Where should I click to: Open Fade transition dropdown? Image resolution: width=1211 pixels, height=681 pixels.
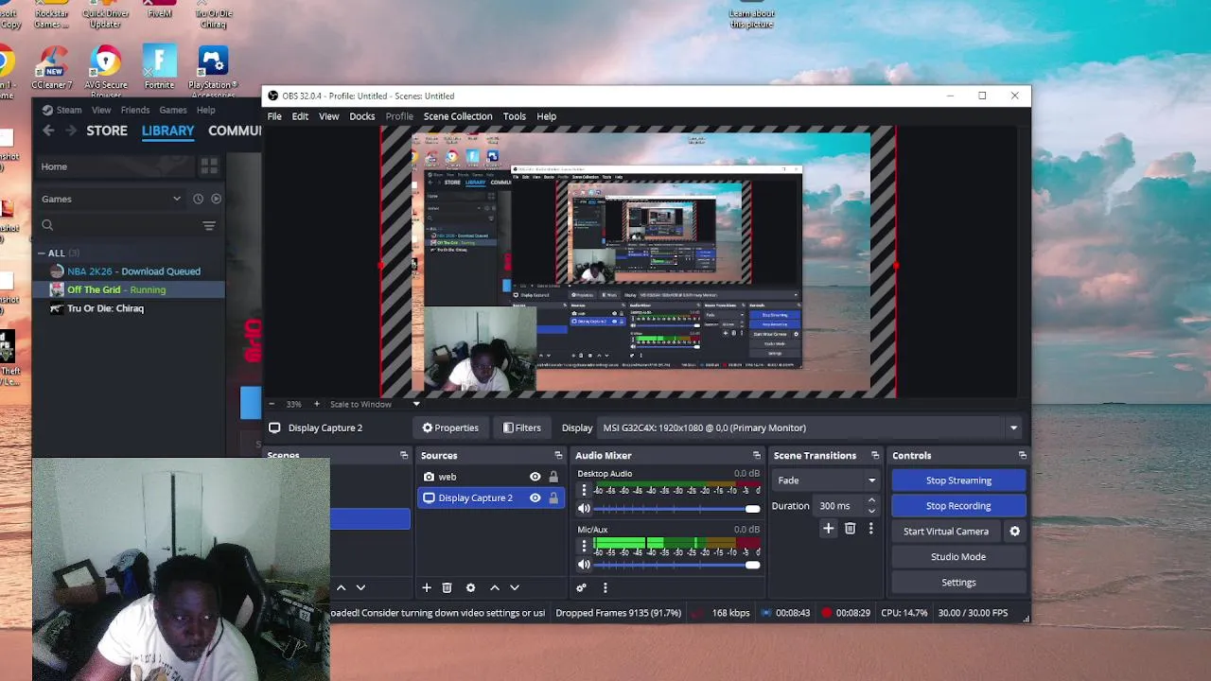(826, 480)
